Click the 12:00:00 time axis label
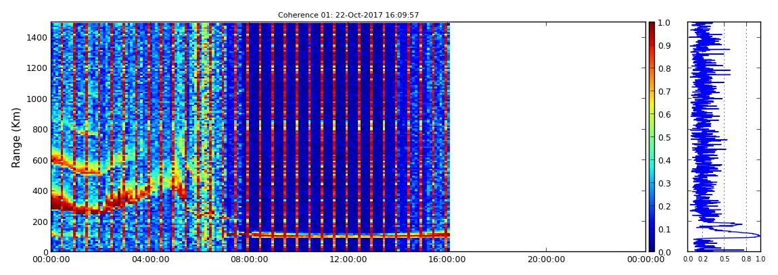Screen dimensions: 778x275 pos(348,259)
